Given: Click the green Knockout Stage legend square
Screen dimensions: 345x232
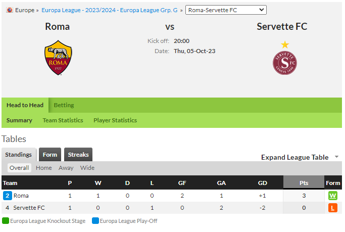Looking at the screenshot, I should click(x=6, y=220).
